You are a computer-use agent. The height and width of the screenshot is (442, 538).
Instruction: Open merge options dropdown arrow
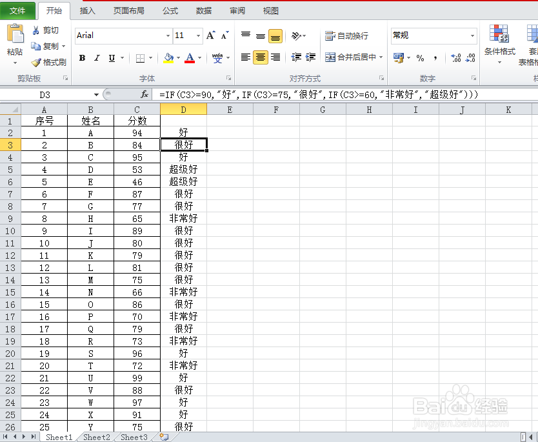click(381, 57)
